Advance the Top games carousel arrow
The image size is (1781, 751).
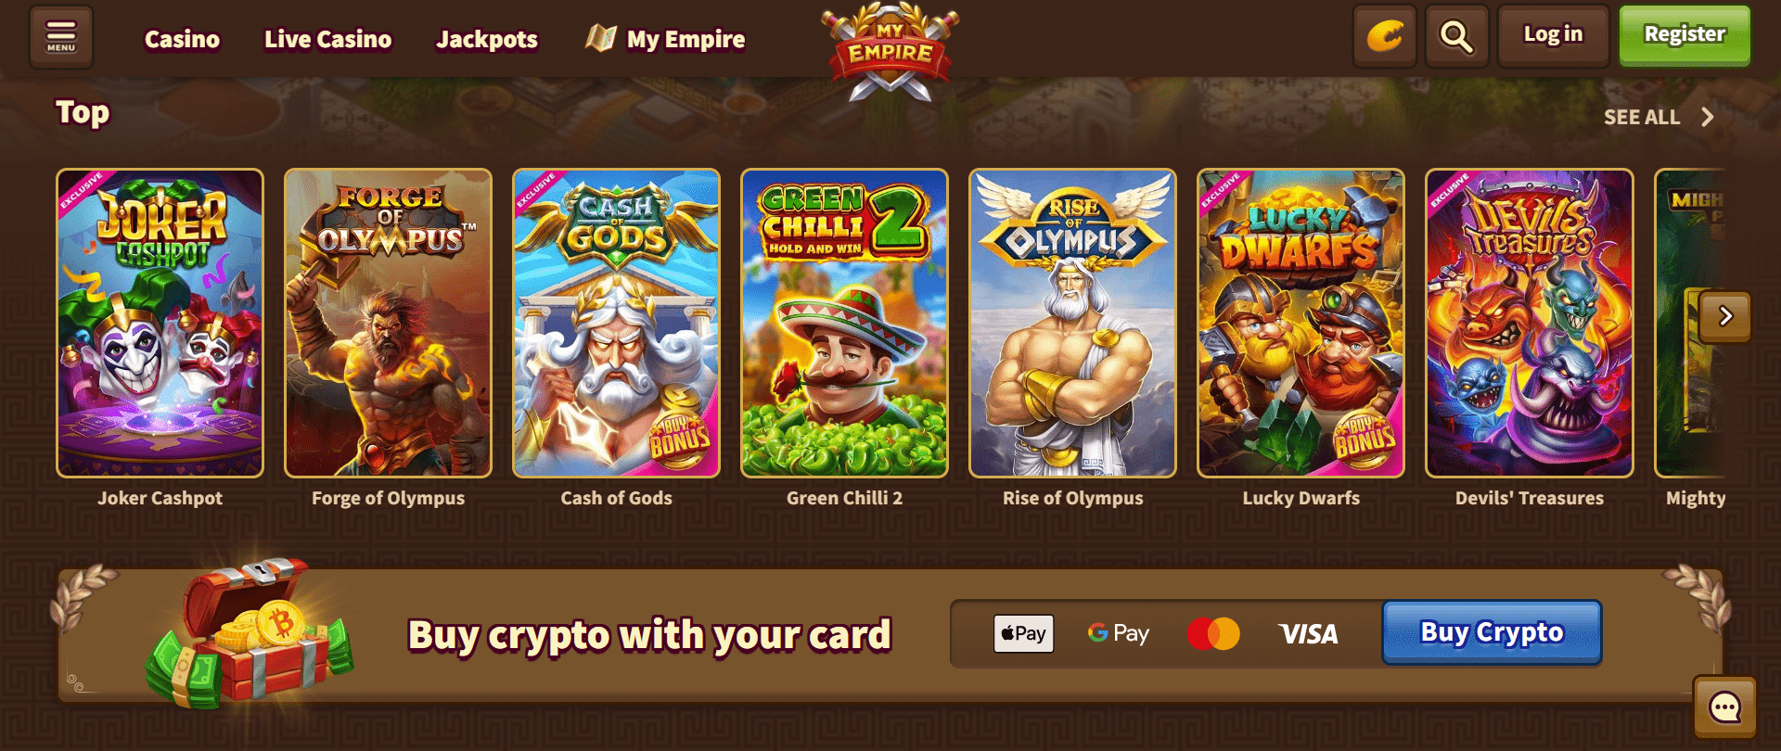[1725, 316]
